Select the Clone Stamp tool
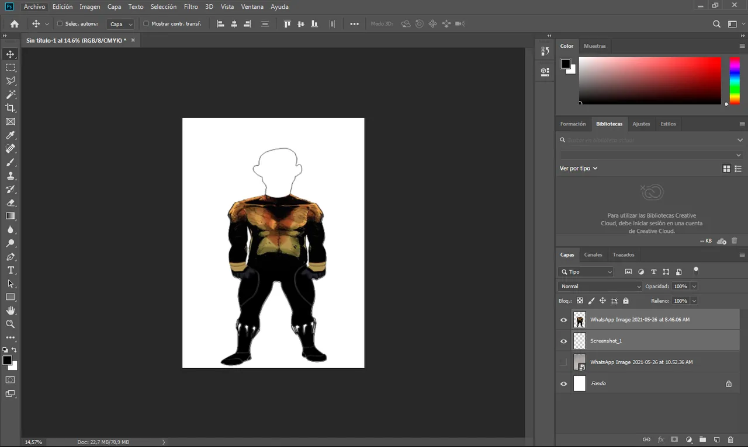This screenshot has height=447, width=748. (x=11, y=176)
